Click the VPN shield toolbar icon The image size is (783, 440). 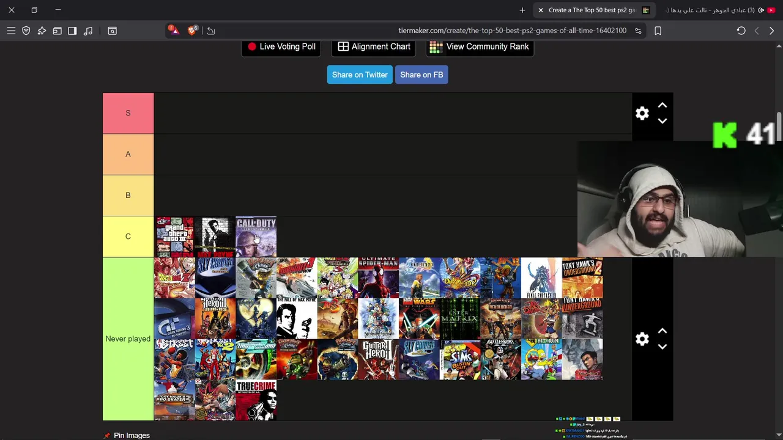point(26,31)
